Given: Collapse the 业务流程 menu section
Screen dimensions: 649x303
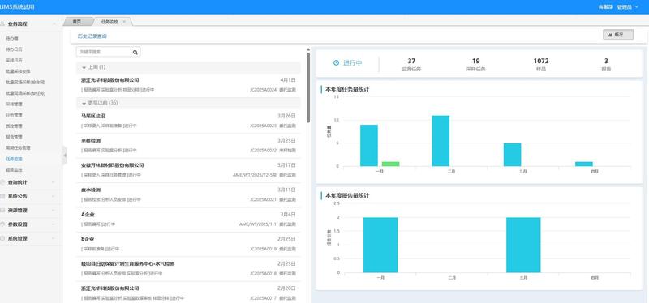Looking at the screenshot, I should [28, 24].
